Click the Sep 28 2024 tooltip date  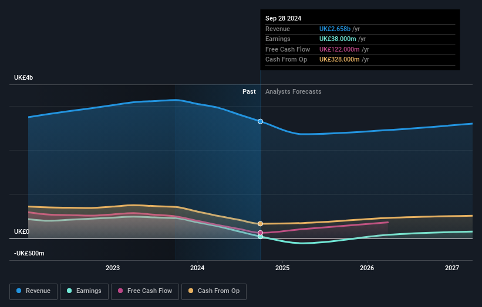pos(283,18)
